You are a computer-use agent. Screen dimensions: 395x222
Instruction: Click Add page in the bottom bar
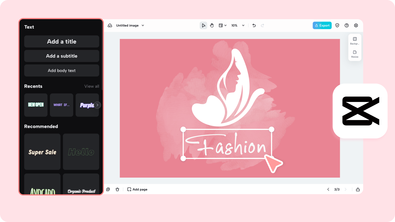[x=137, y=189]
